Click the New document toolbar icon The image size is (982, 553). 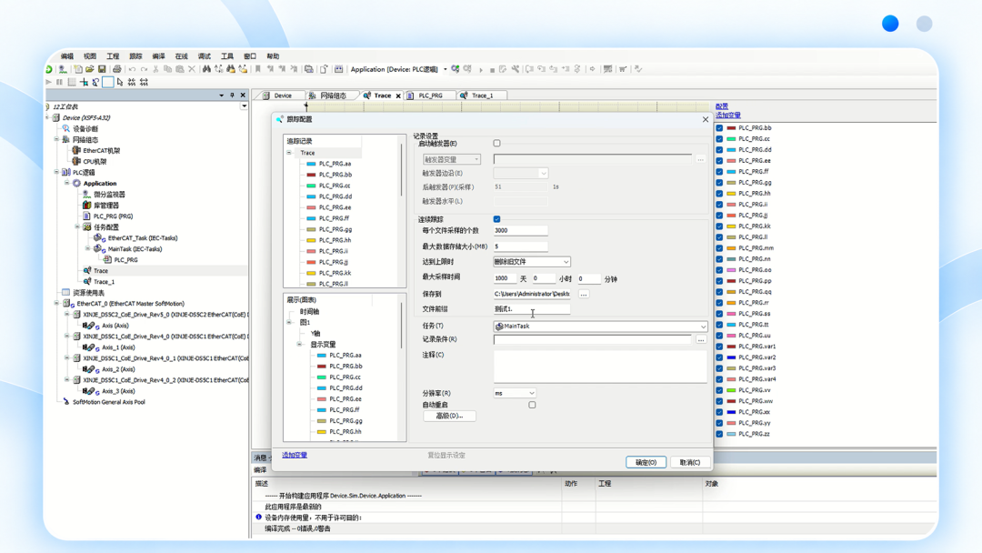coord(77,69)
